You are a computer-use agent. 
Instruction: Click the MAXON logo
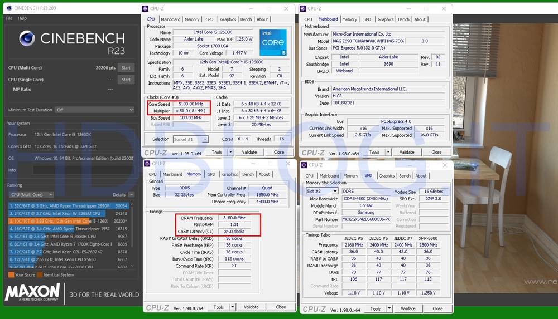pyautogui.click(x=32, y=292)
